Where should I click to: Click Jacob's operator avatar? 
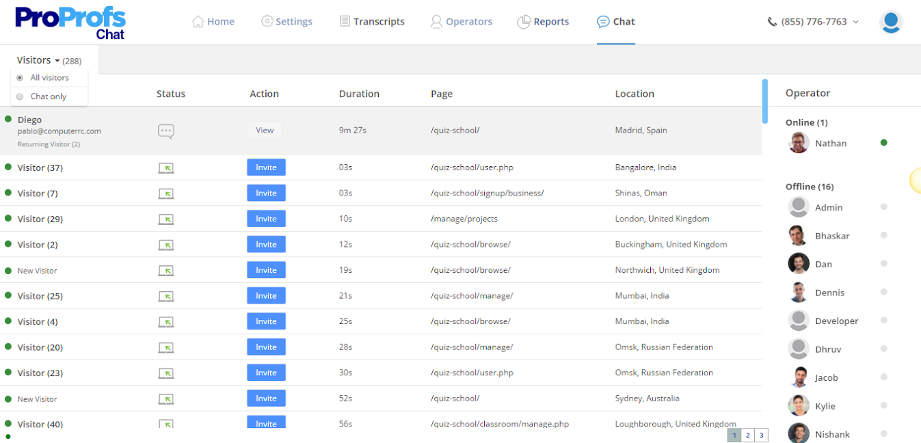pos(798,377)
